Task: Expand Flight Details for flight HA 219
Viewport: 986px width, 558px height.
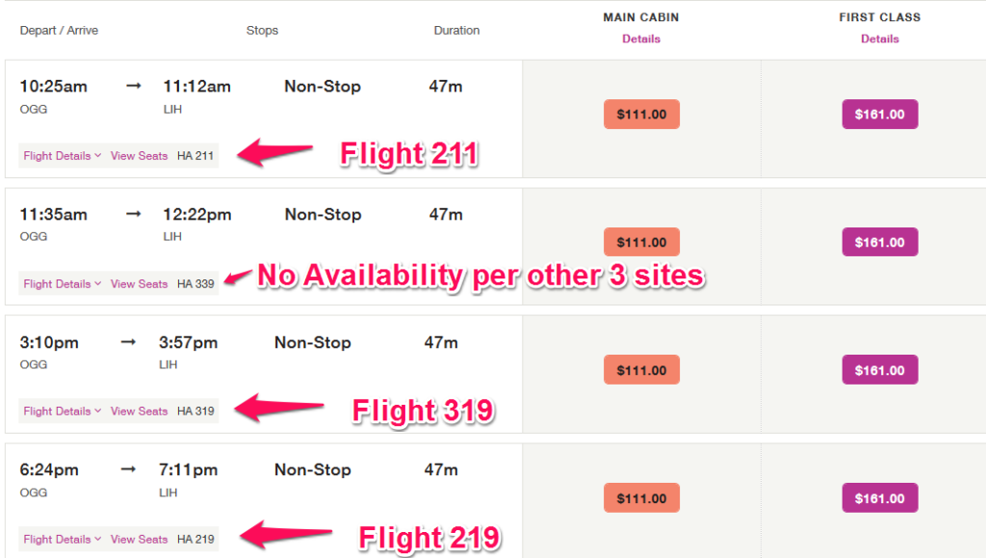Action: (59, 539)
